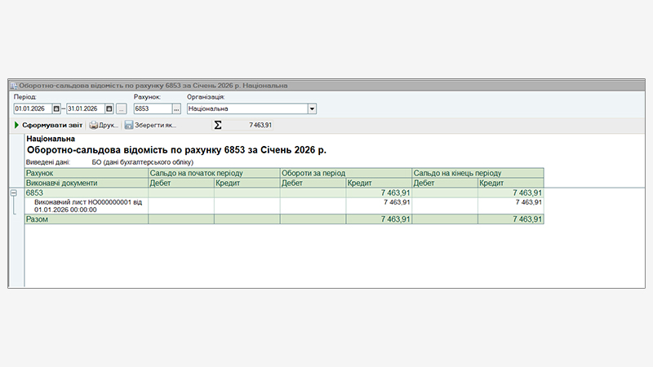Save report via Зберегти як button

point(150,125)
